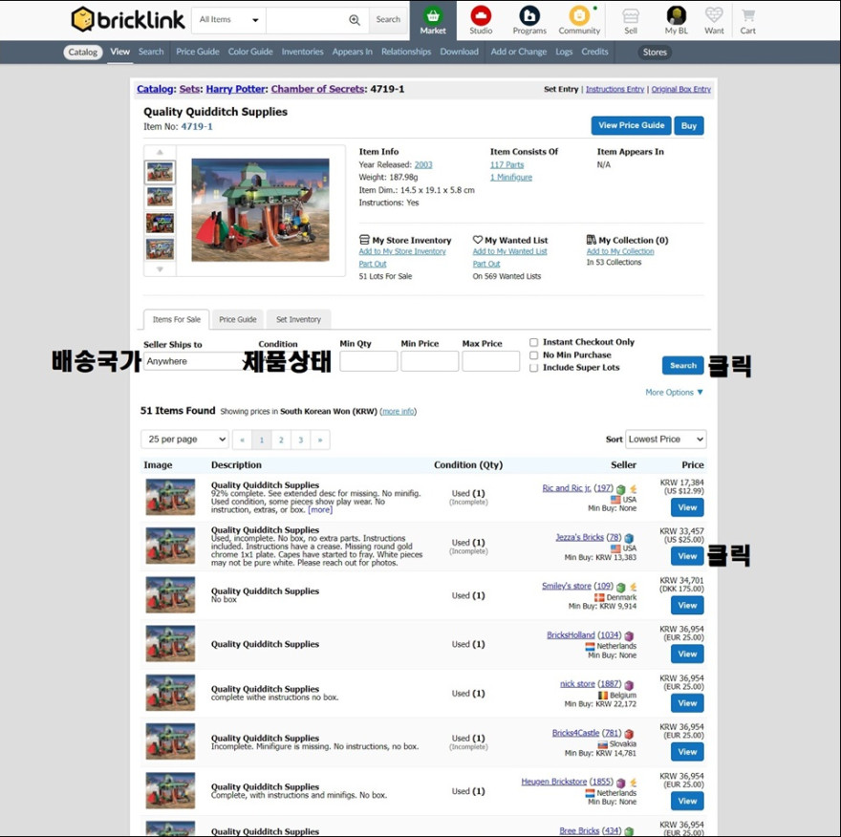This screenshot has width=841, height=837.
Task: Click the Ric and Ric jr. listing image
Action: click(x=170, y=497)
